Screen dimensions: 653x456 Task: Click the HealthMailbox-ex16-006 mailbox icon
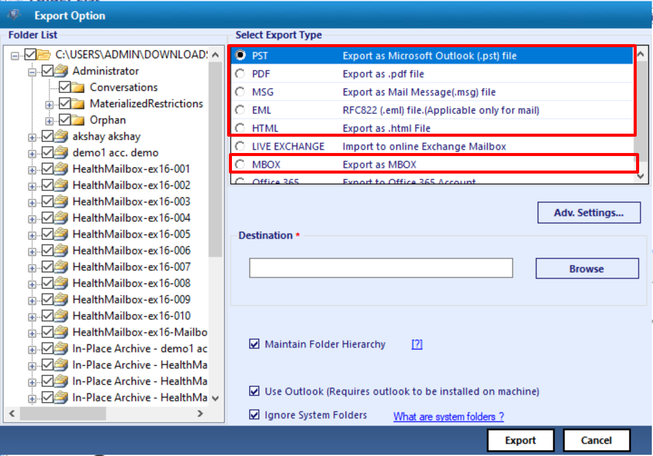click(x=61, y=250)
